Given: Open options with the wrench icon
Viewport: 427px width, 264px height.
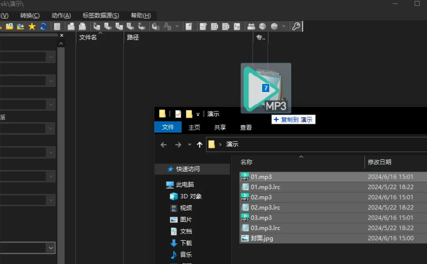Looking at the screenshot, I should tap(296, 27).
